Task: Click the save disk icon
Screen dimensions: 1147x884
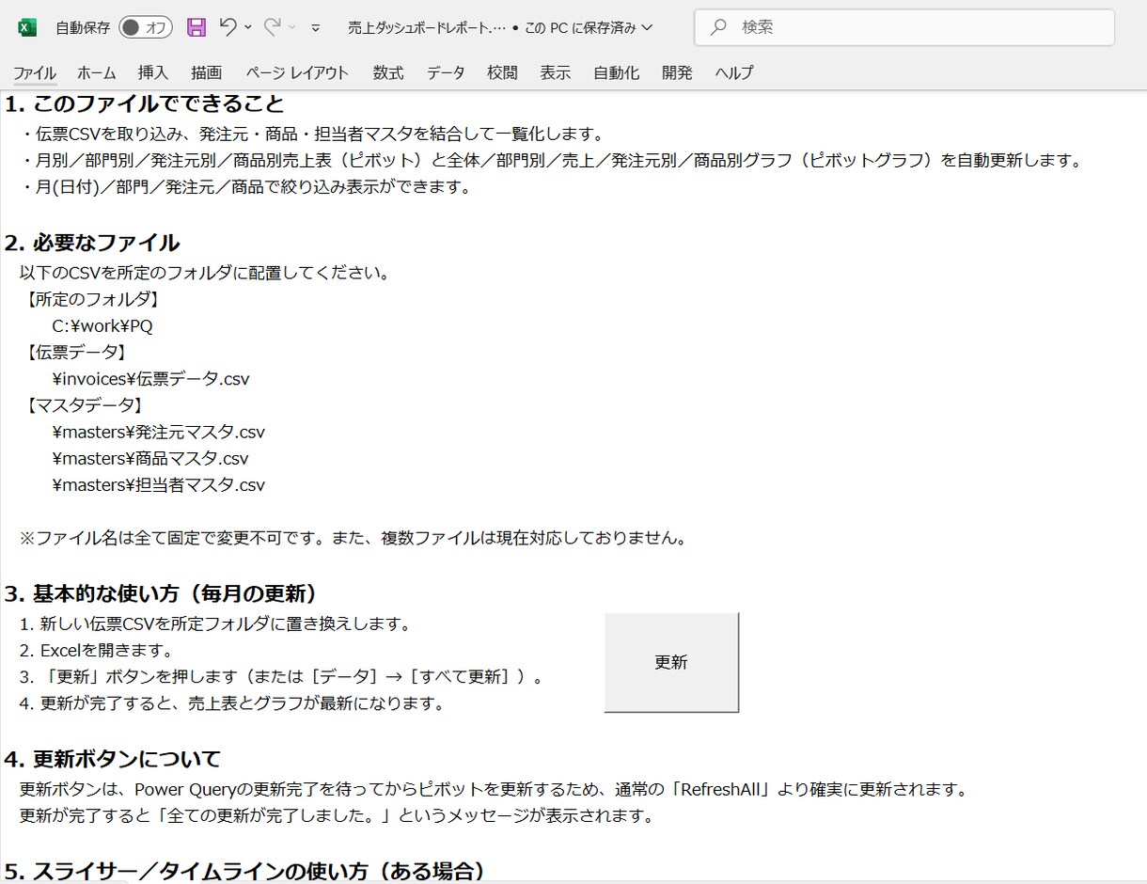Action: tap(196, 27)
